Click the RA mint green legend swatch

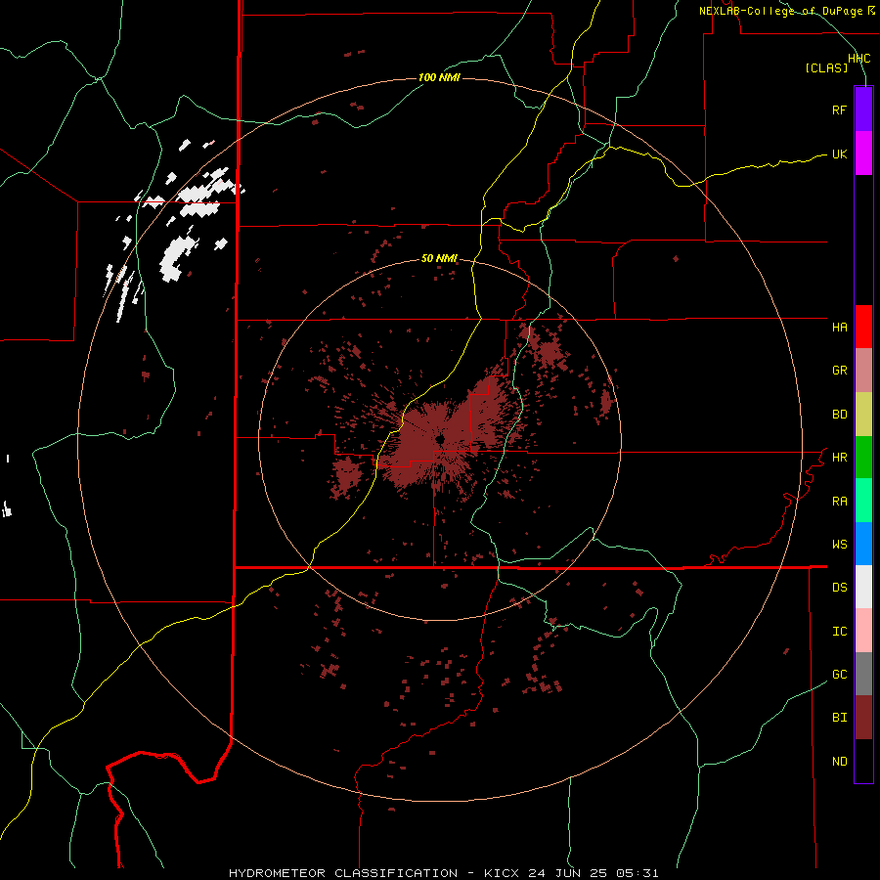(x=863, y=501)
